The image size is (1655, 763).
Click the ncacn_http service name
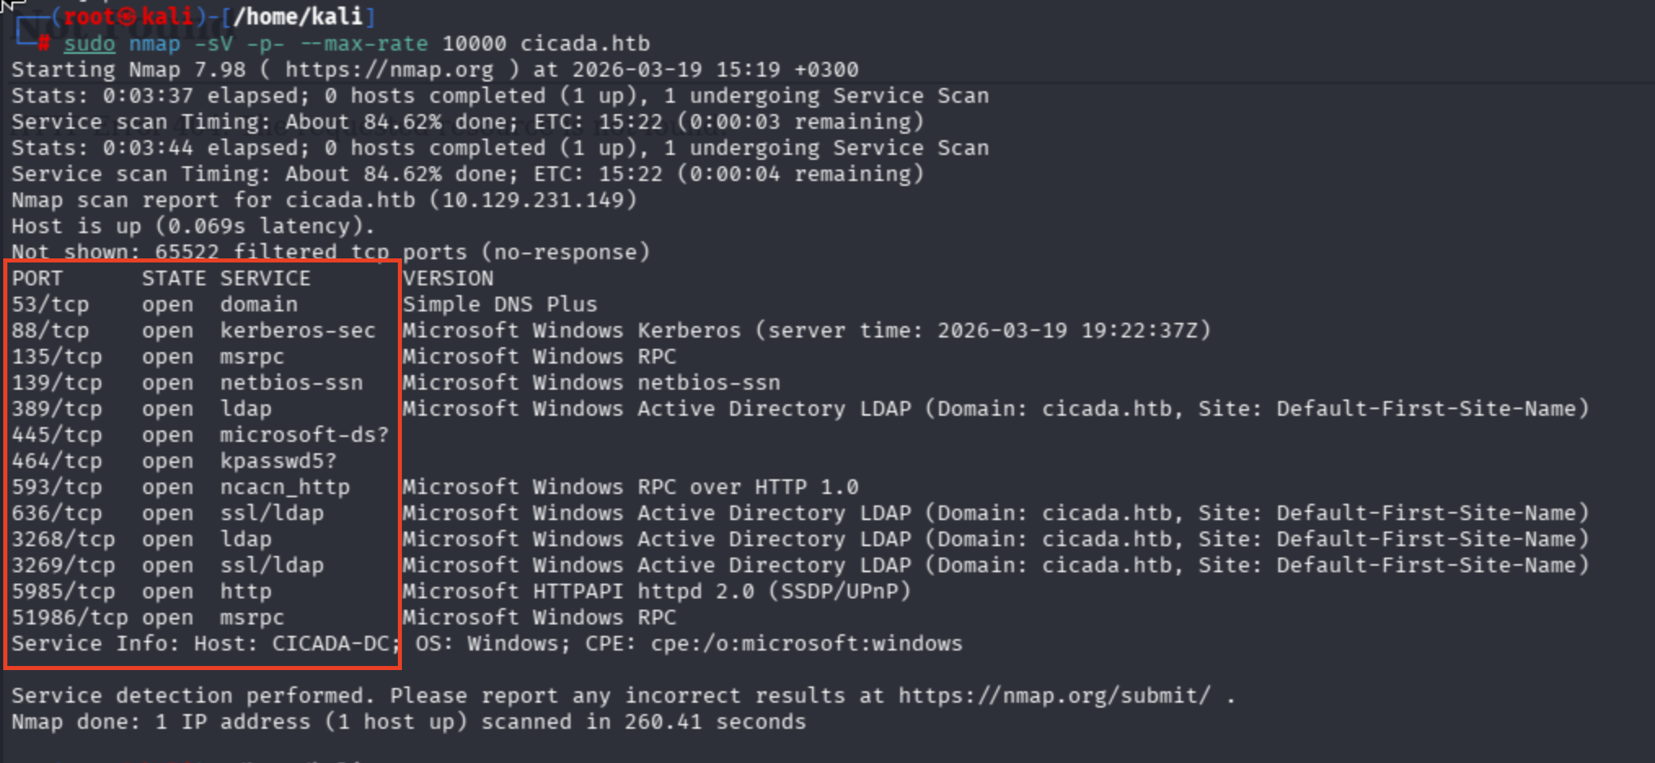coord(285,487)
